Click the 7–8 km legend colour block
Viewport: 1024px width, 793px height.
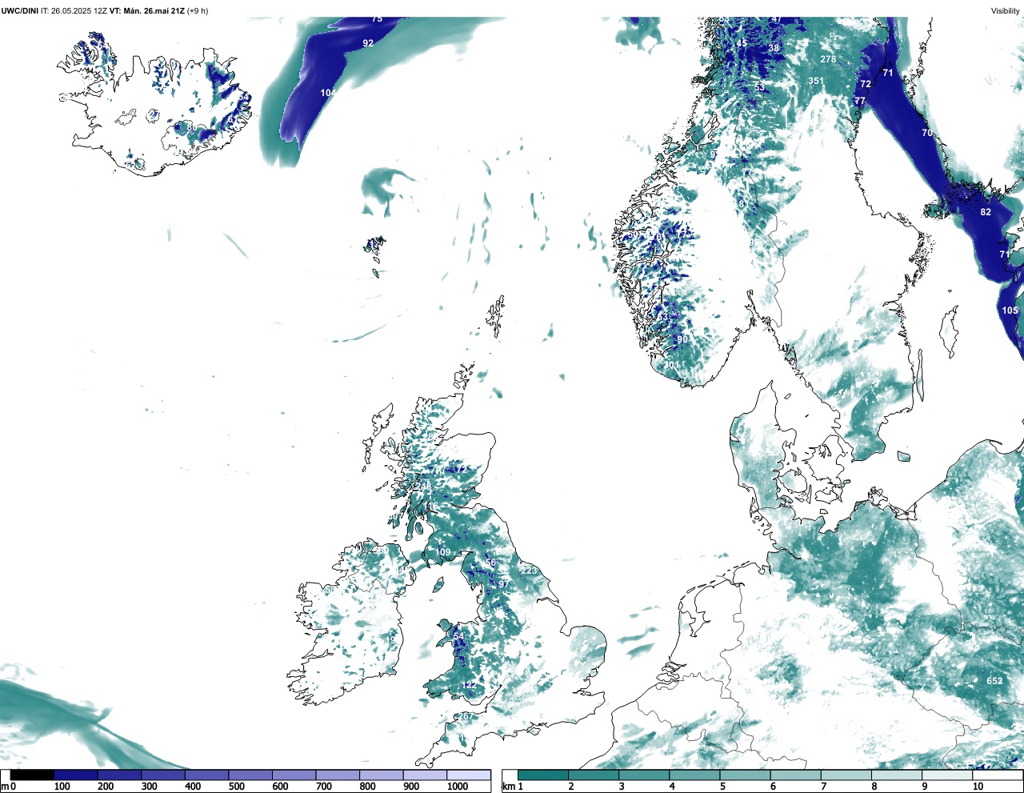point(846,775)
